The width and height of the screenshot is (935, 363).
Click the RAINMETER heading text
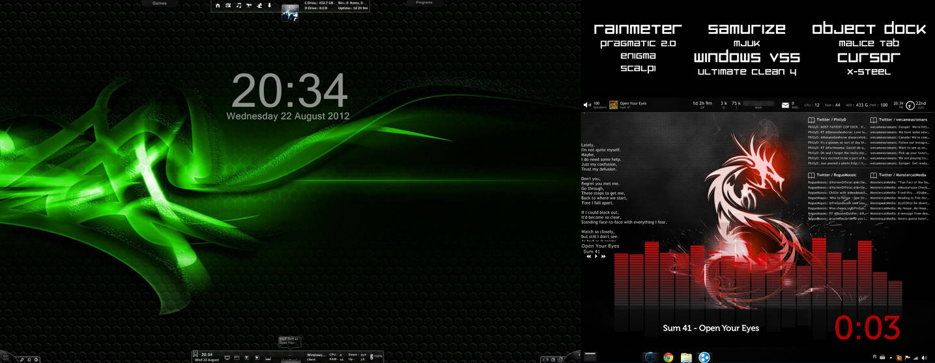(637, 29)
